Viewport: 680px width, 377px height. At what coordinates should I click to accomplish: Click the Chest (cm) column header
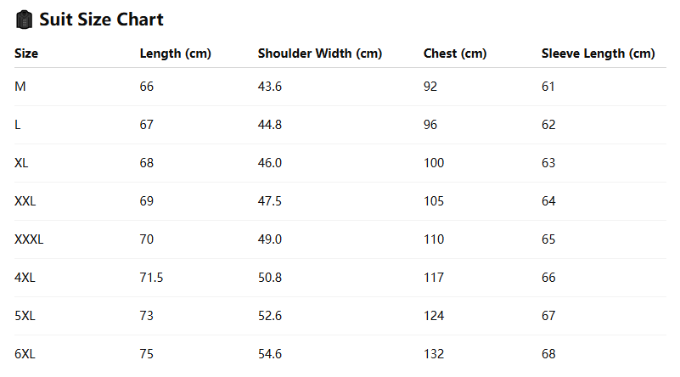[455, 53]
